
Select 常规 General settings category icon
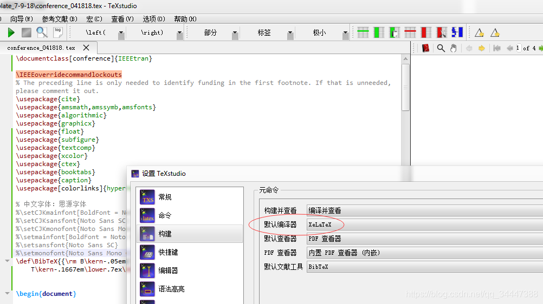pyautogui.click(x=147, y=197)
